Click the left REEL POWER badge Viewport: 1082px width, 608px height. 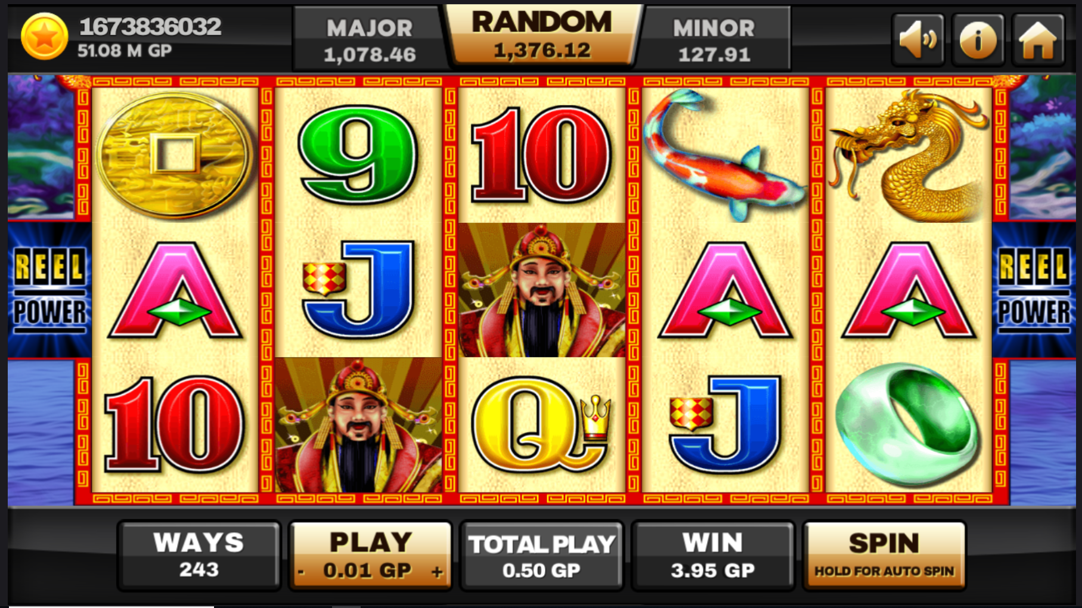coord(49,290)
